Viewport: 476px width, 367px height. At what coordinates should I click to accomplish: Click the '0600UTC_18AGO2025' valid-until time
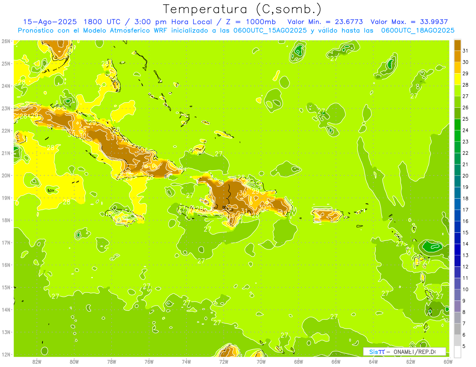[x=418, y=30]
